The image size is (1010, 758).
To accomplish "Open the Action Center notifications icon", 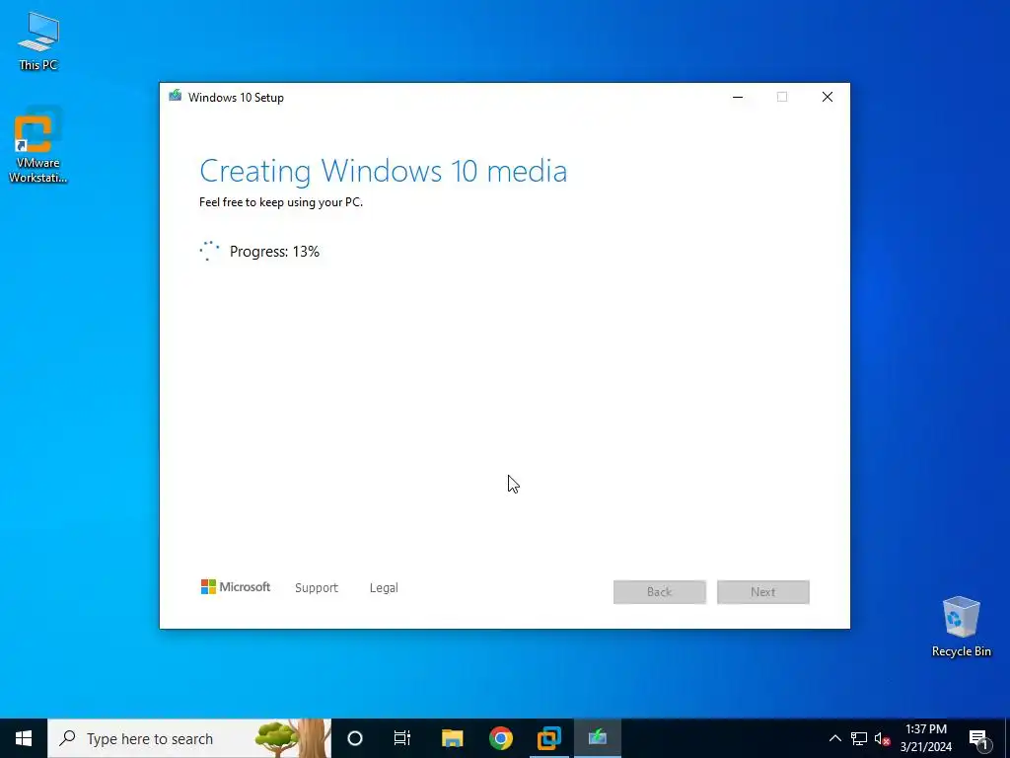I will (x=978, y=738).
